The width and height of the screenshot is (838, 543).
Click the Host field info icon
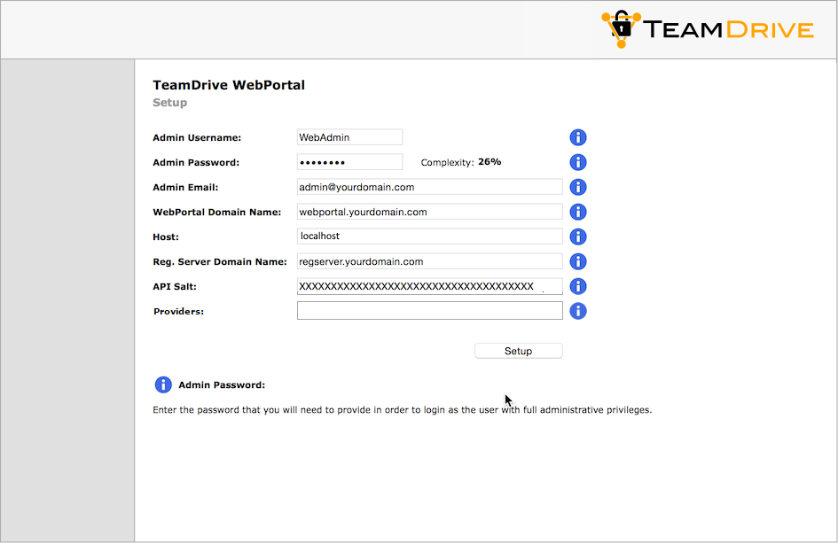point(577,237)
